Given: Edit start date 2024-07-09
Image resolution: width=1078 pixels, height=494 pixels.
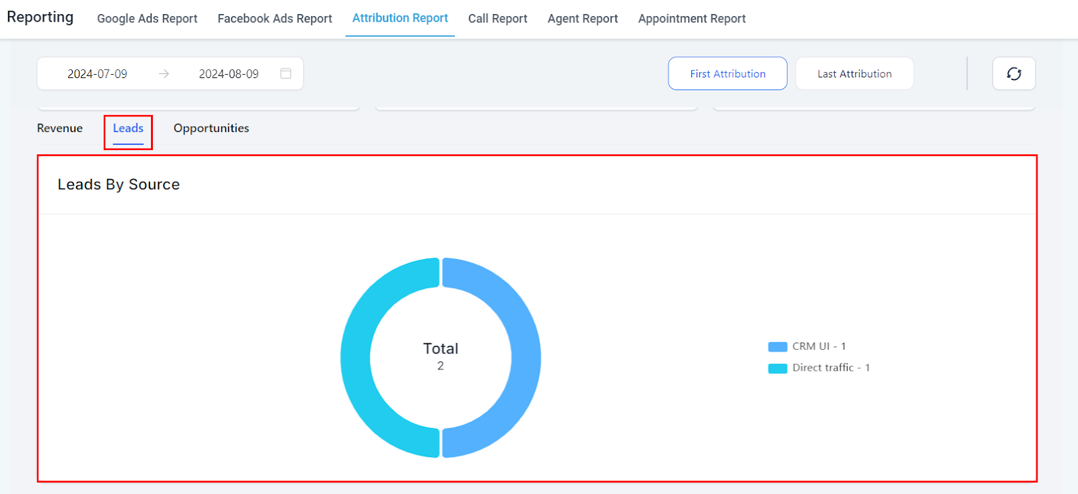Looking at the screenshot, I should tap(97, 74).
